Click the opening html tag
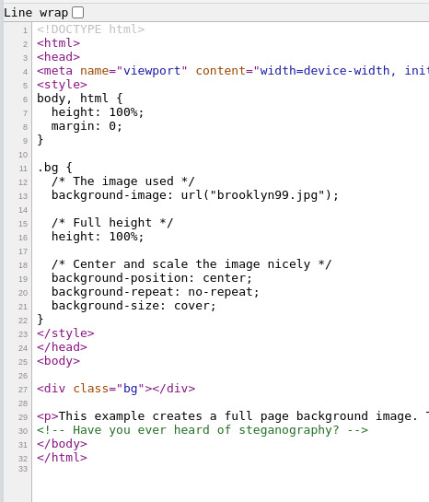The width and height of the screenshot is (429, 502). [58, 43]
